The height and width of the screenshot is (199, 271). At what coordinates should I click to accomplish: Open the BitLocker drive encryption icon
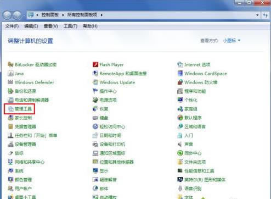10,64
